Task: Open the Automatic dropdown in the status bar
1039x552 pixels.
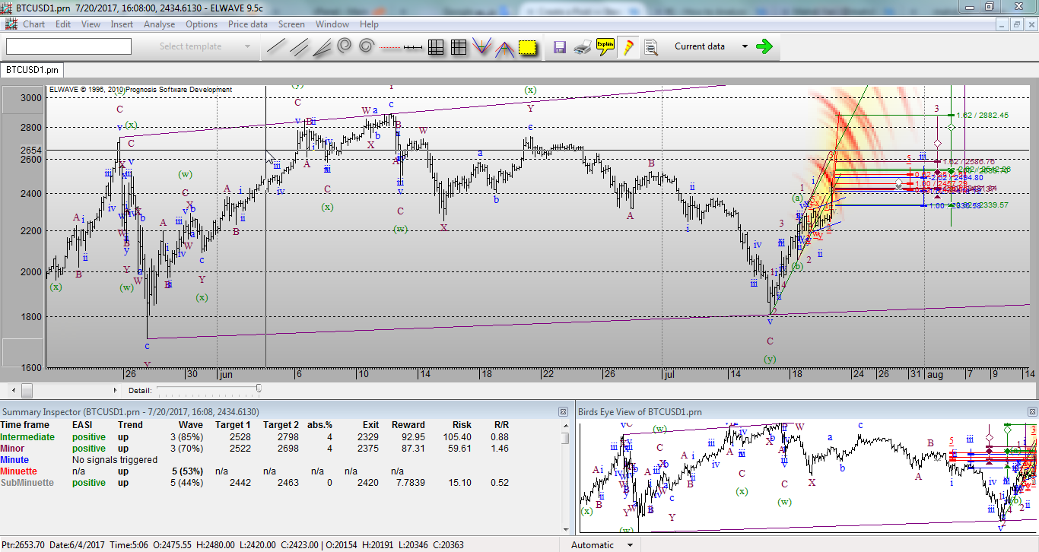Action: tap(630, 544)
